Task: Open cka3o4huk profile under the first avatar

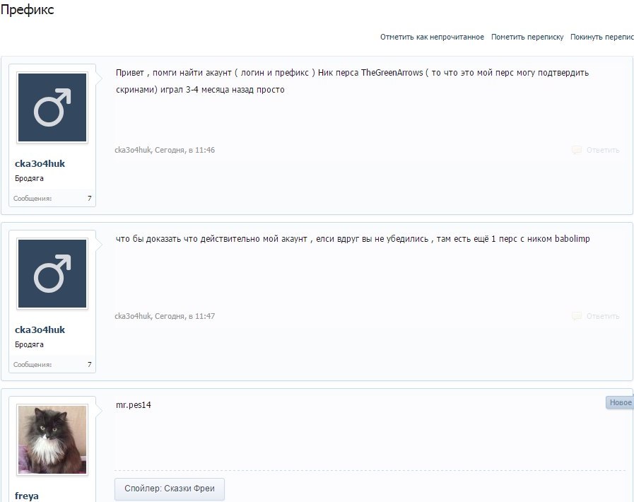Action: tap(40, 164)
